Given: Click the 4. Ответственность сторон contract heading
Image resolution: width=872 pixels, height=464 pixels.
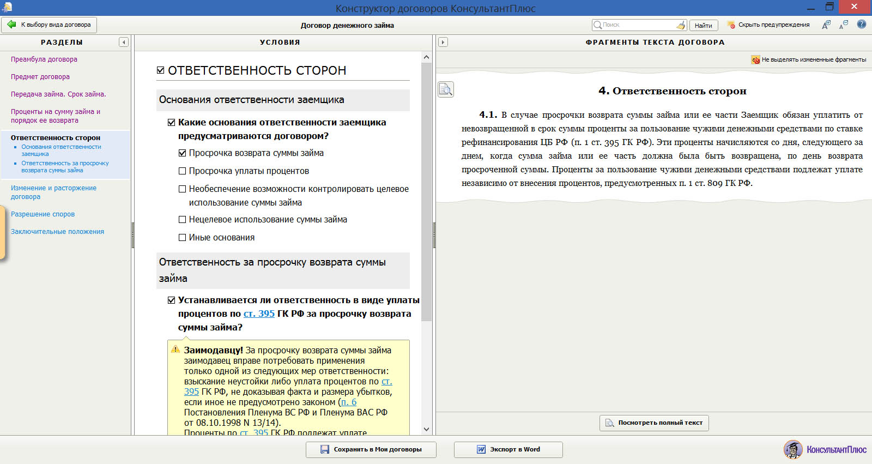Looking at the screenshot, I should point(673,91).
